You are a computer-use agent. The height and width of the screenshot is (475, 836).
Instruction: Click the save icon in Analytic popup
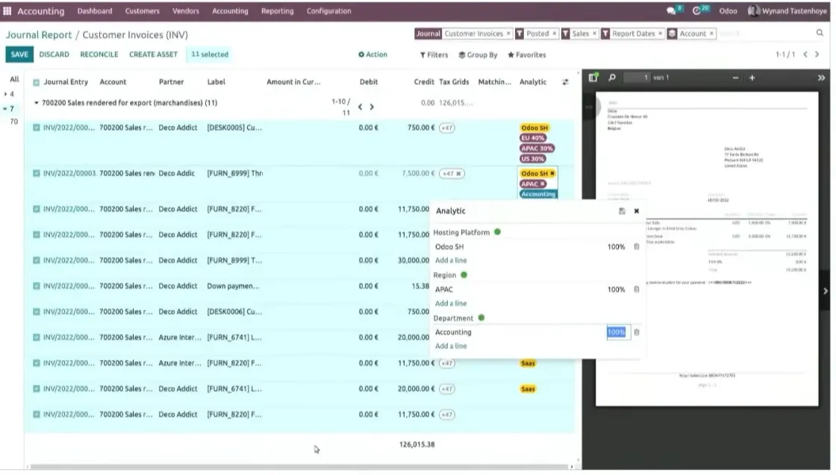coord(622,212)
